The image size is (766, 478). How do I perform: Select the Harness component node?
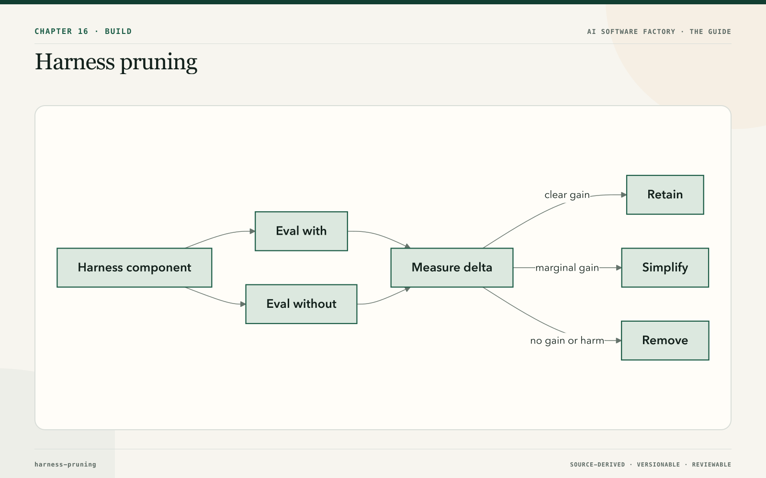[135, 268]
